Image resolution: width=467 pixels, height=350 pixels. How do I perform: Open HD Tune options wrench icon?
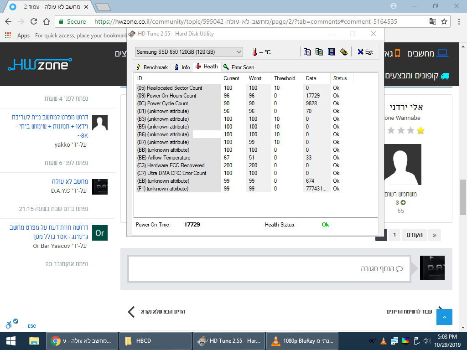click(344, 52)
